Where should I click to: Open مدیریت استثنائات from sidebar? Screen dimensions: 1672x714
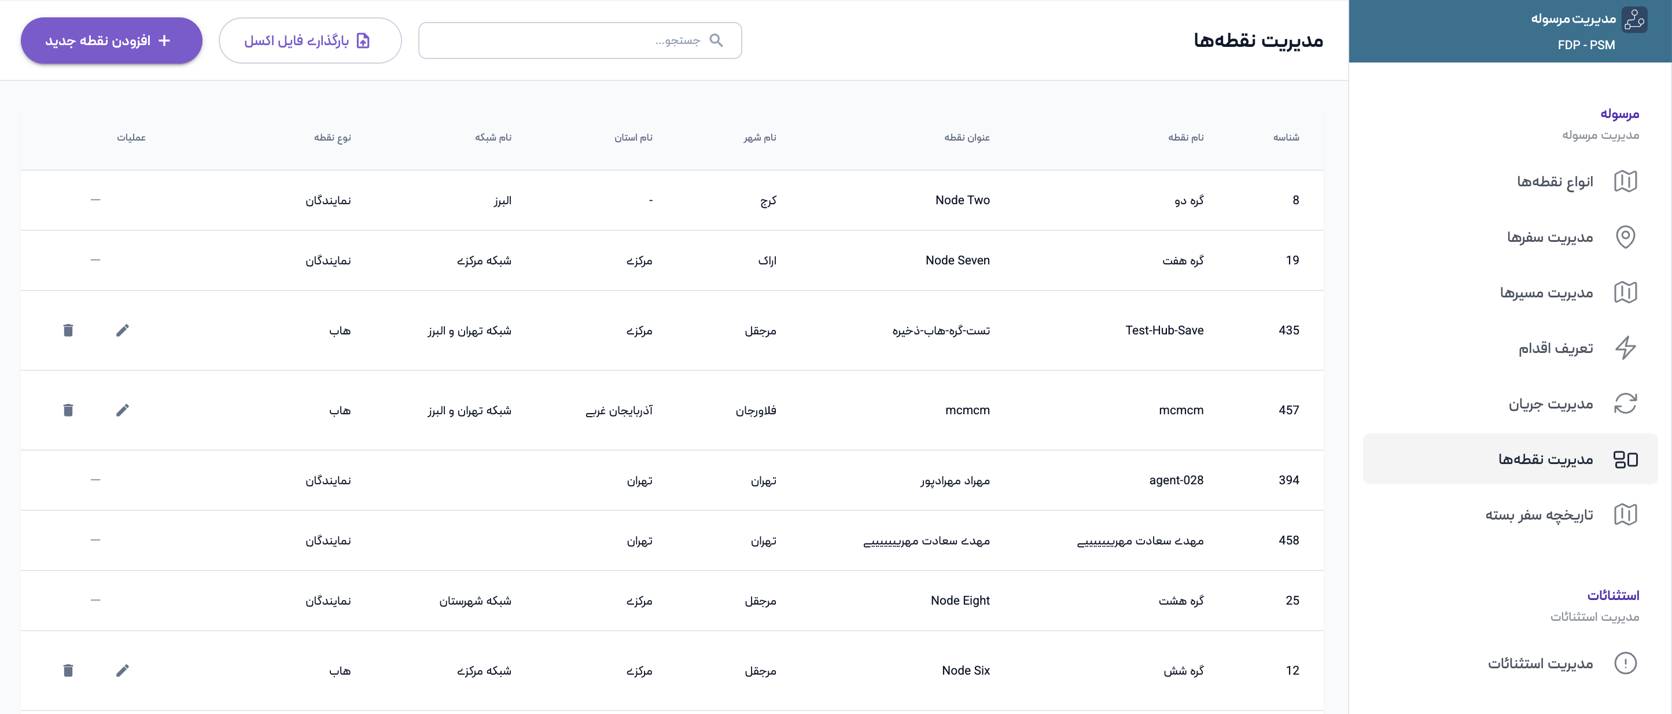click(x=1540, y=663)
